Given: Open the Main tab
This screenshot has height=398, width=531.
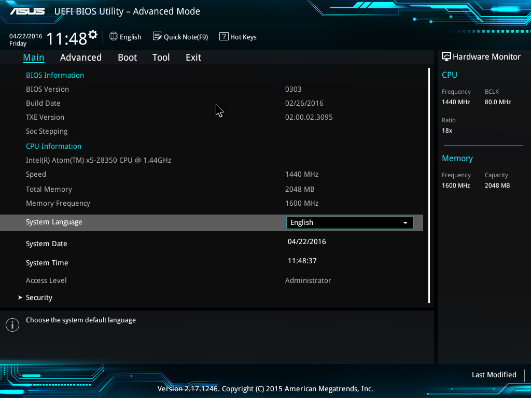Looking at the screenshot, I should click(x=34, y=57).
